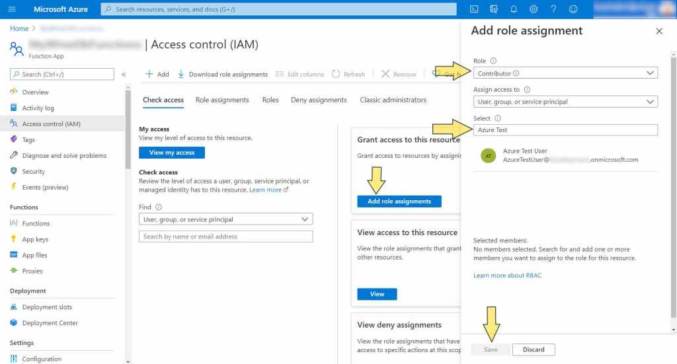677x364 pixels.
Task: Collapse the left menu with double chevron
Action: (124, 74)
